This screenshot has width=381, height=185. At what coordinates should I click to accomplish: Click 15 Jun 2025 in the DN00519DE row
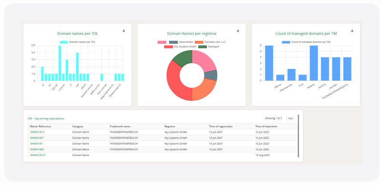[262, 149]
